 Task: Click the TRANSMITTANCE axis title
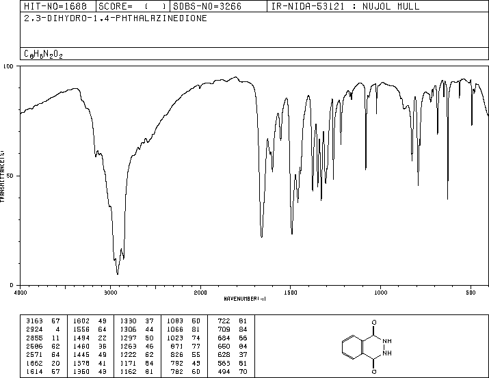[2, 176]
